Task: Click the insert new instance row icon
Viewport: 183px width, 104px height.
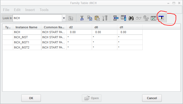Action: pyautogui.click(x=116, y=18)
